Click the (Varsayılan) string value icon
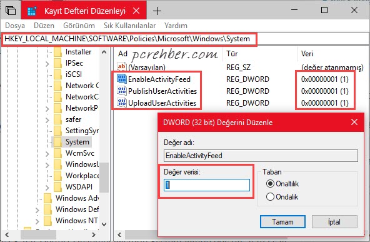Image resolution: width=370 pixels, height=242 pixels. (122, 67)
